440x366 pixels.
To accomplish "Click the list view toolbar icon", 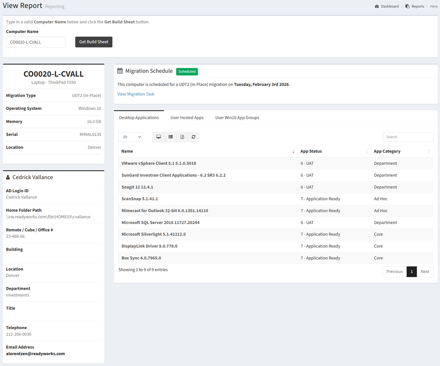I will click(171, 137).
